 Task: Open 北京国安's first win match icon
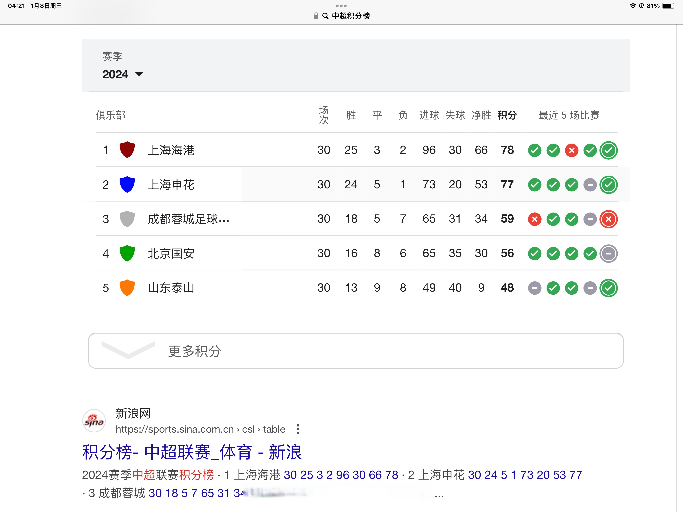(x=535, y=253)
